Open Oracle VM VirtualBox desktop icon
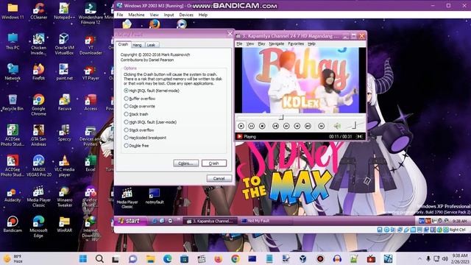 coord(64,44)
